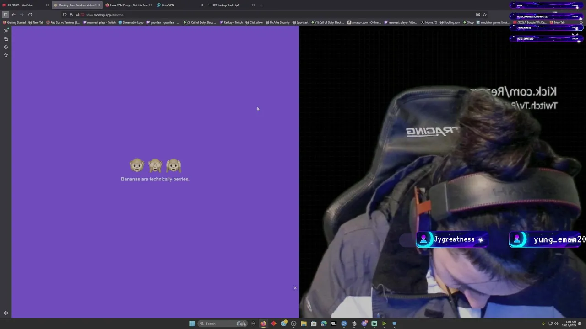Bookmark this page with the star
Viewport: 586px width, 329px height.
pyautogui.click(x=484, y=15)
